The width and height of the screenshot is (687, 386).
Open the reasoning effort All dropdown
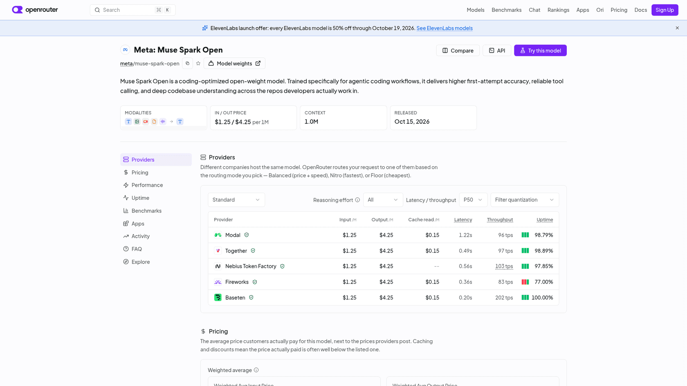click(383, 200)
